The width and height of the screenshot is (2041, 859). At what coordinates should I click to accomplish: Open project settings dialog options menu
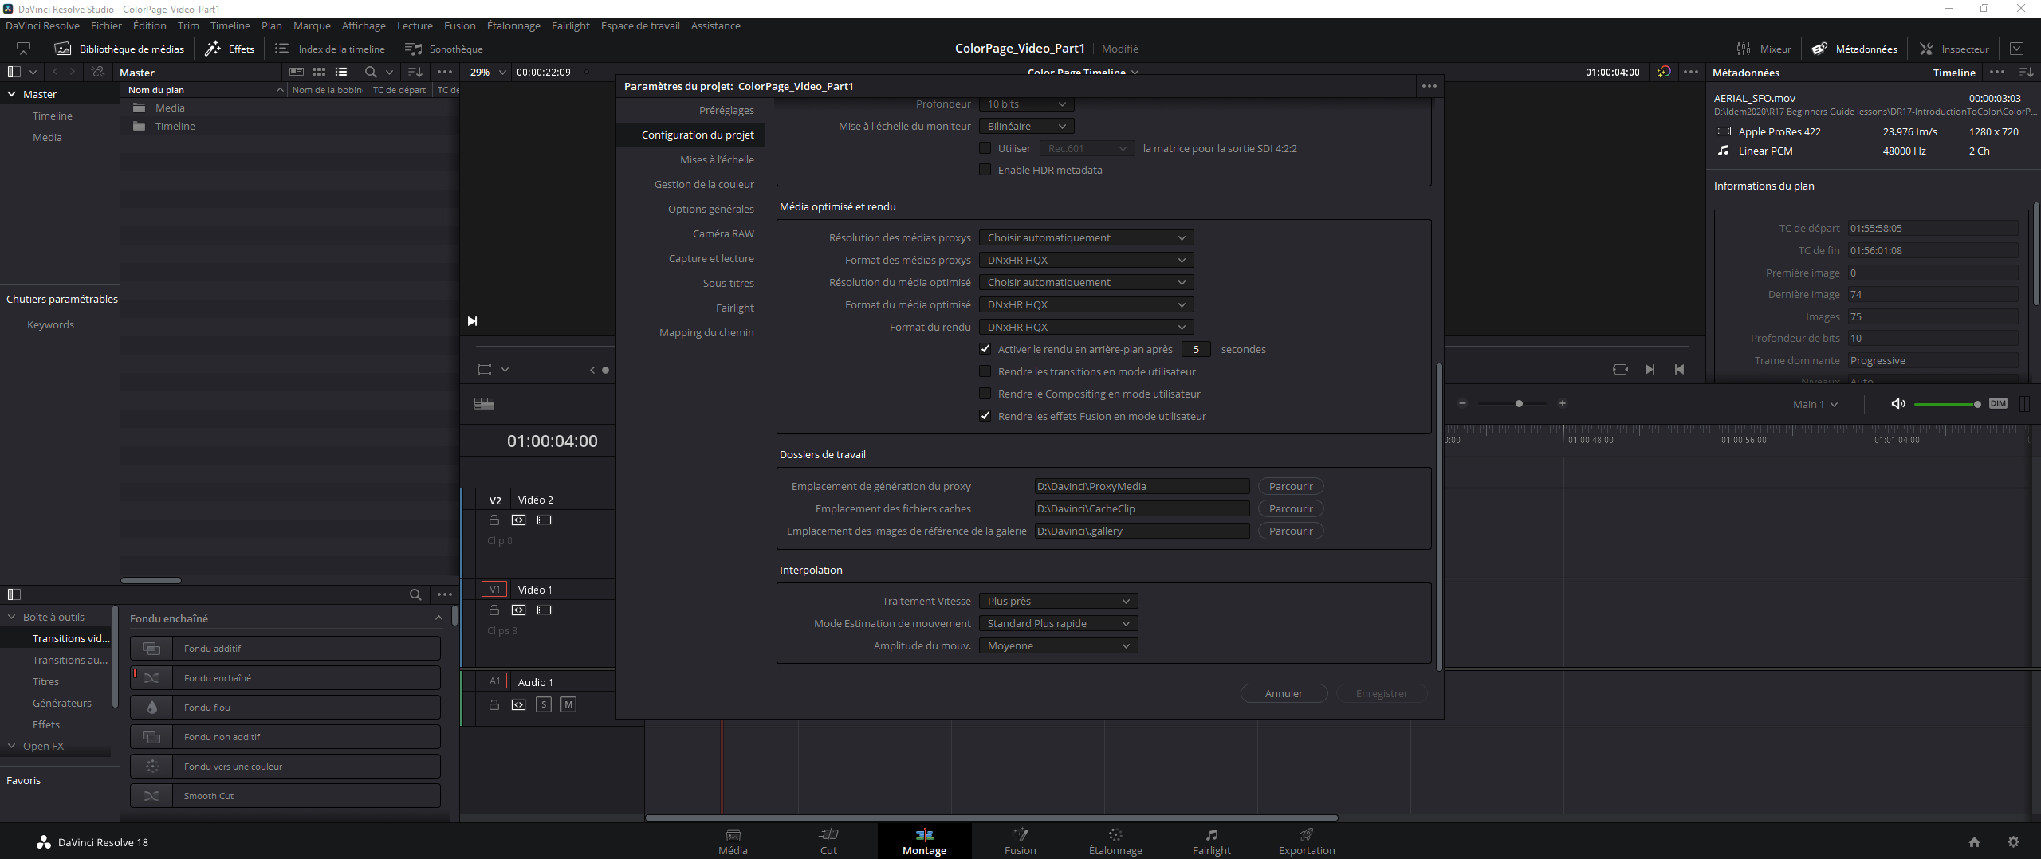(1429, 86)
